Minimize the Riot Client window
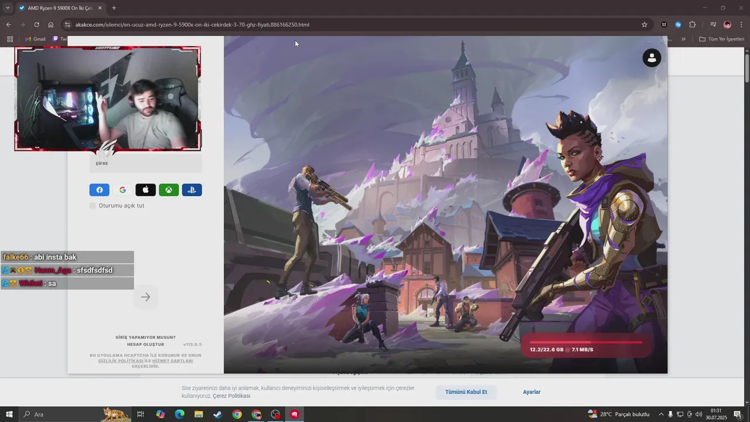The image size is (750, 422). [649, 41]
